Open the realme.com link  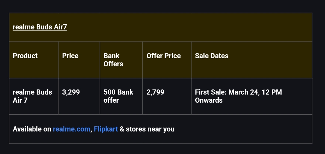tap(72, 129)
